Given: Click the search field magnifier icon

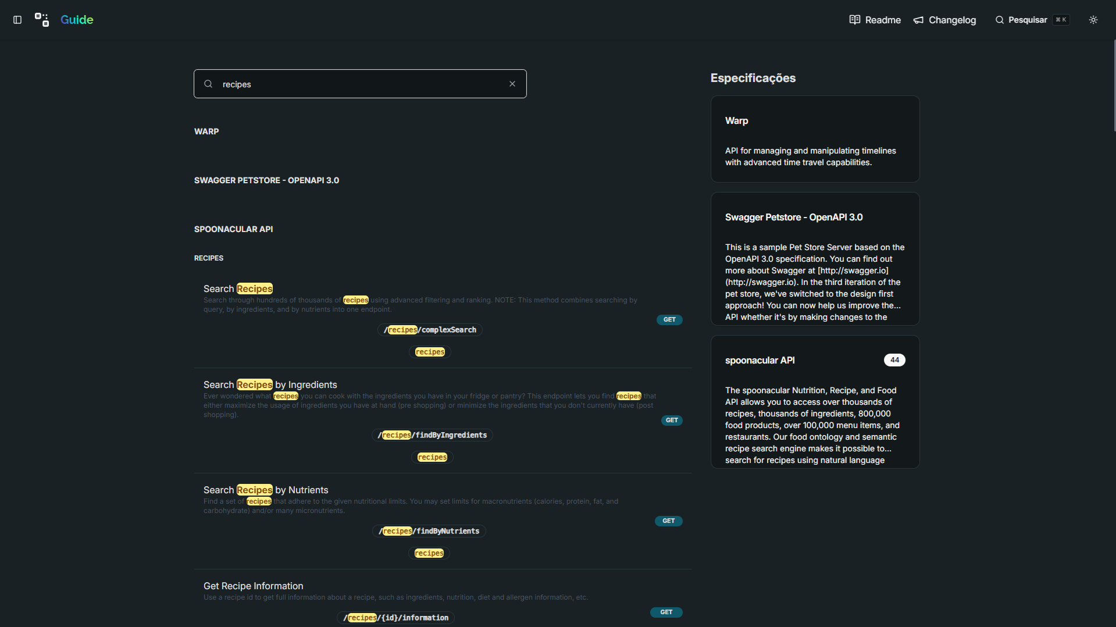Looking at the screenshot, I should point(208,84).
